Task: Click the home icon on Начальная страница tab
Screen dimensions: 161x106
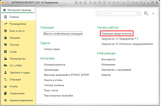Action: click(x=4, y=10)
